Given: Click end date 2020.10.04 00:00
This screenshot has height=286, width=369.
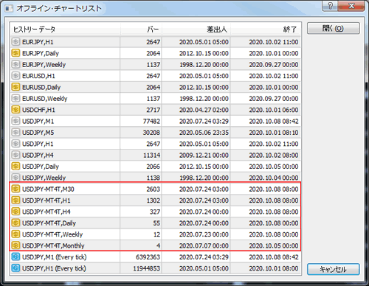Looking at the screenshot, I should click(274, 178).
